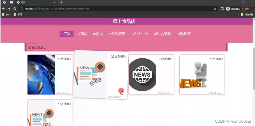The height and width of the screenshot is (126, 255).
Task: Go forward with the browser forward arrow
Action: click(x=9, y=9)
